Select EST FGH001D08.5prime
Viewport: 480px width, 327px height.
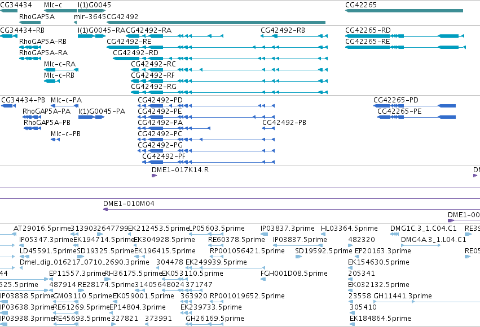pyautogui.click(x=263, y=279)
